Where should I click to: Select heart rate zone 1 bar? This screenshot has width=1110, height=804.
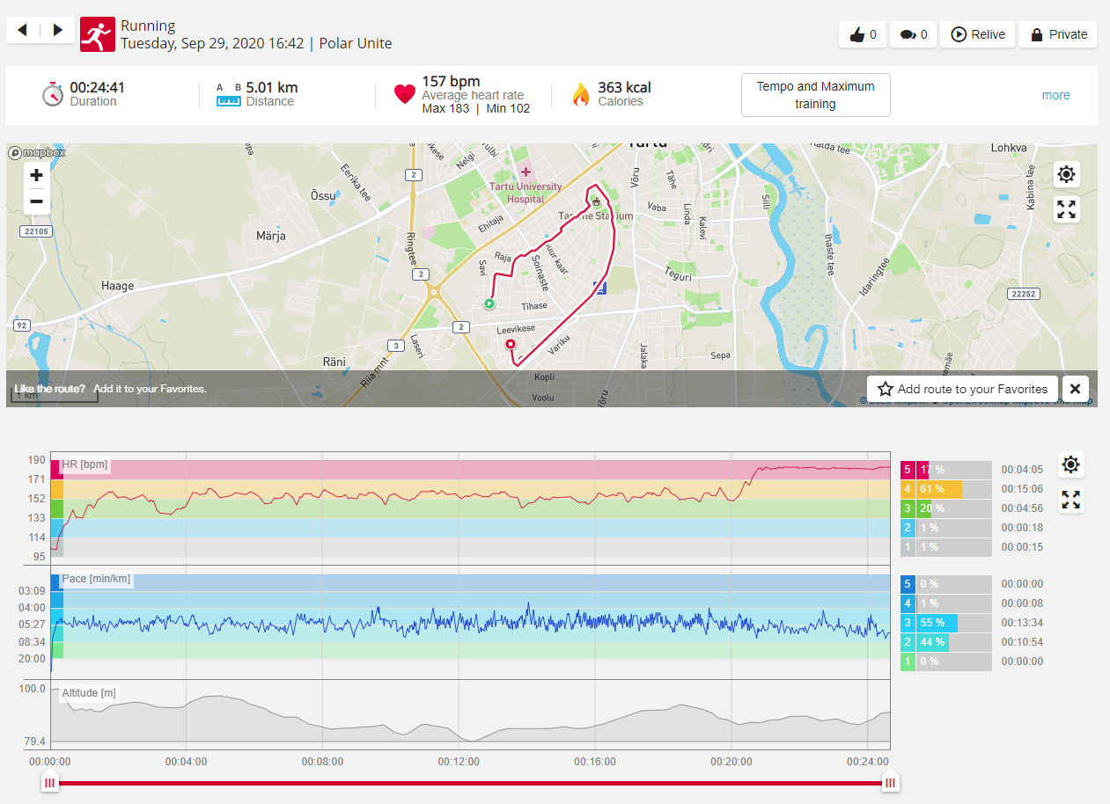coord(946,547)
